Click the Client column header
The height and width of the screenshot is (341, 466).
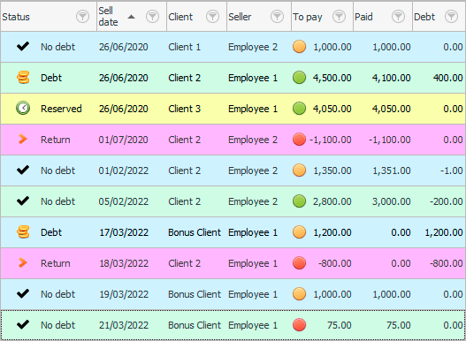(x=196, y=17)
